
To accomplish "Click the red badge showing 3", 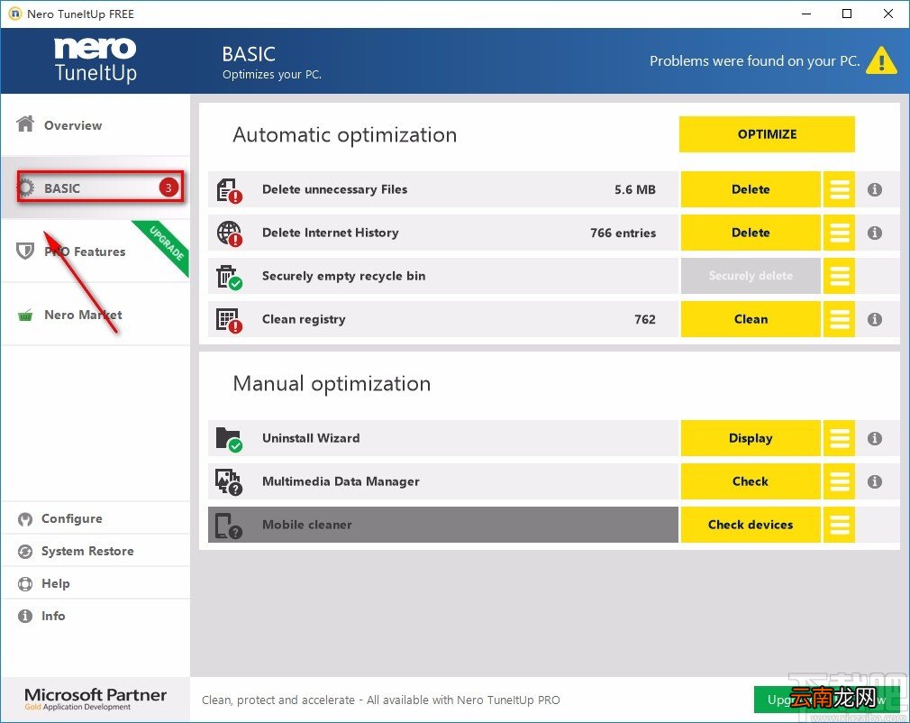I will (168, 188).
